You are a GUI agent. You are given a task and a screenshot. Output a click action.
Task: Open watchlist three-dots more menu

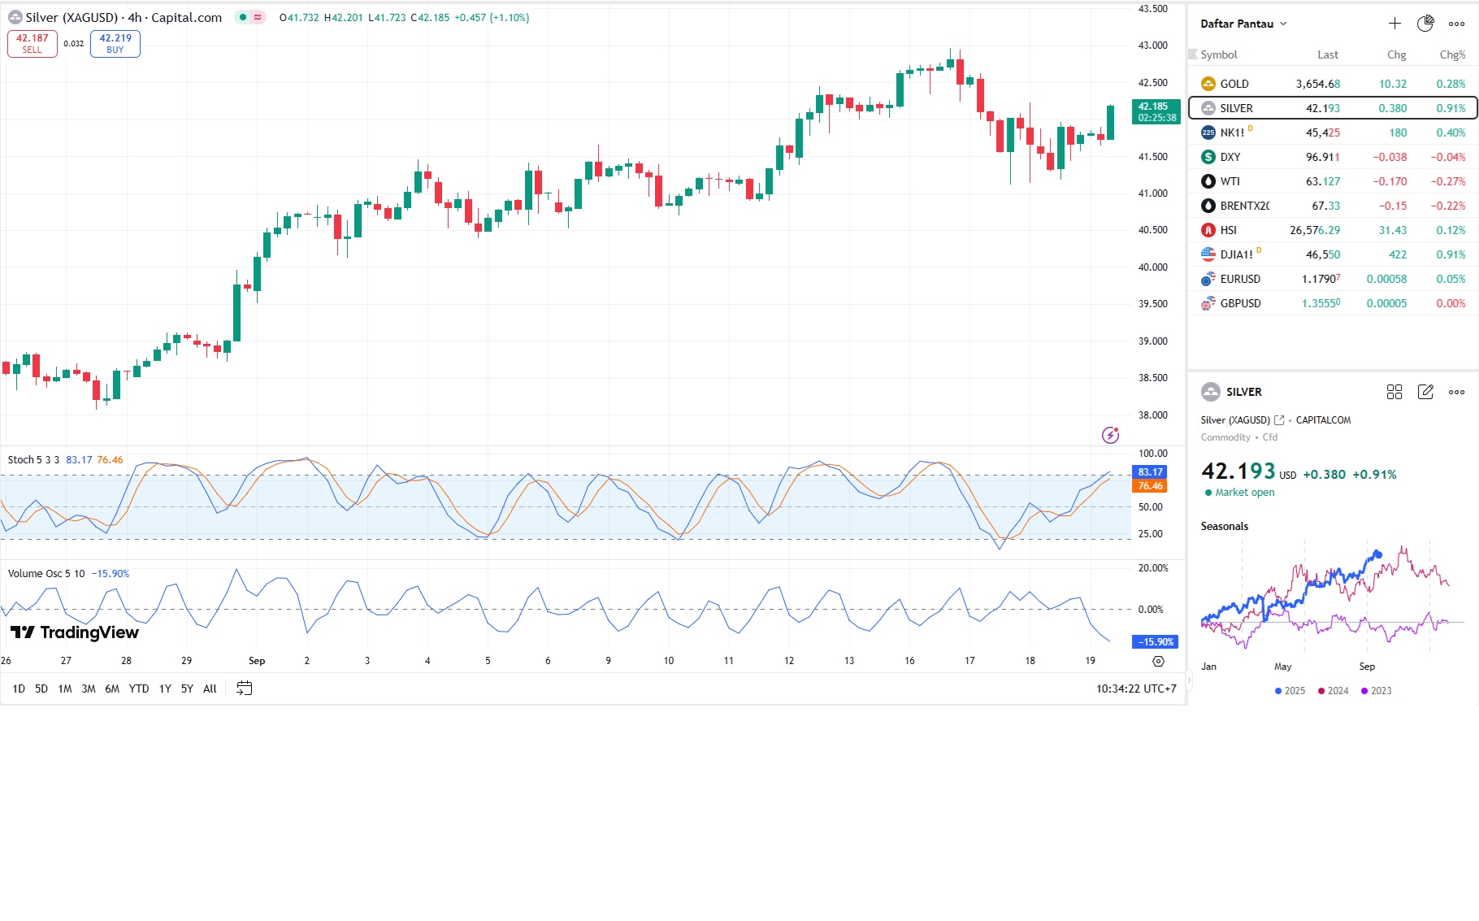(1456, 24)
